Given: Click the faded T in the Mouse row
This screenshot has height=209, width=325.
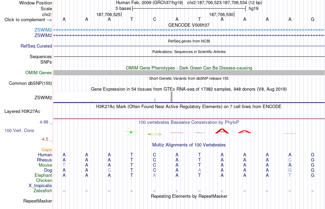Looking at the screenshot, I should pyautogui.click(x=64, y=165).
